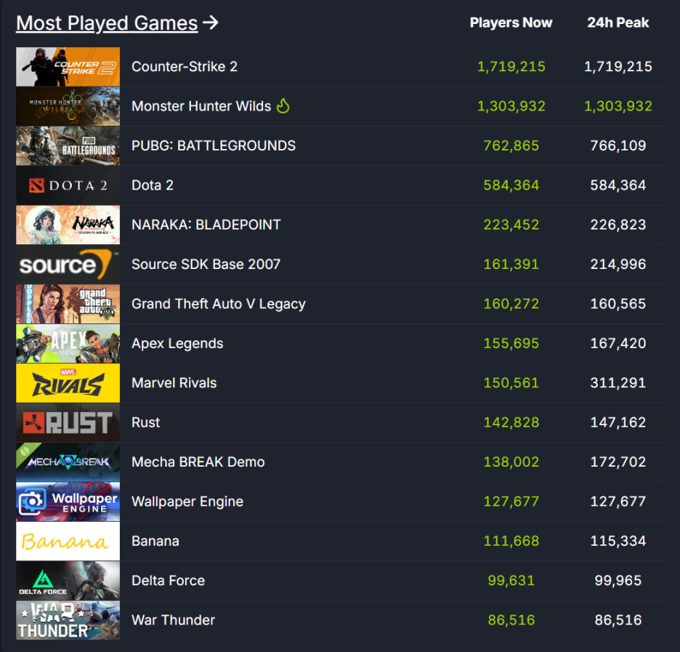This screenshot has height=652, width=680.
Task: Click the Counter-Strike 2 game title
Action: [185, 66]
